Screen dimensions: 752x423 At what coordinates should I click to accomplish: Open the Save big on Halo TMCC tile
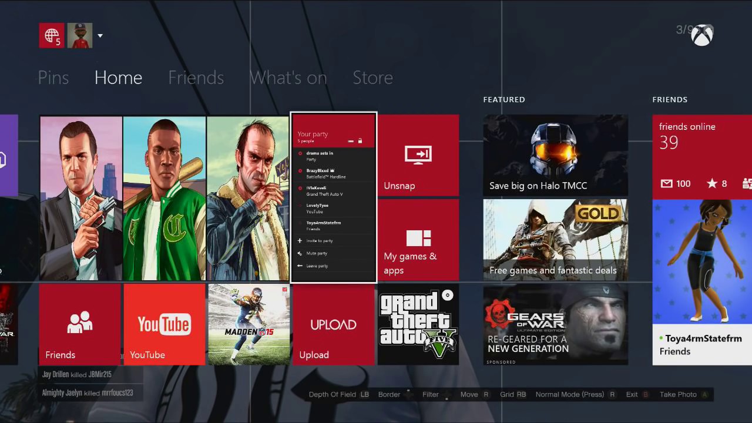click(x=555, y=155)
